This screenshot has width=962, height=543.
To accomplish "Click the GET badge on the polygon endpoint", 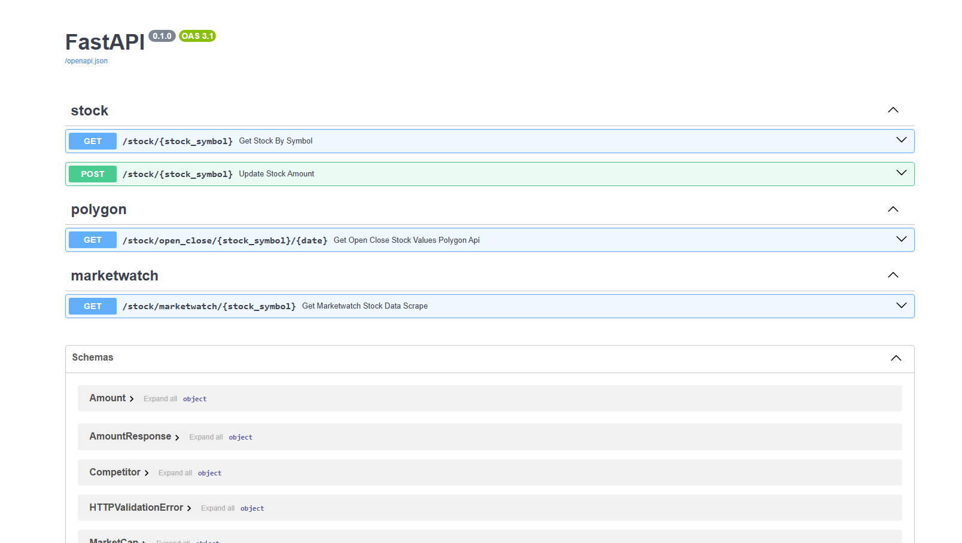I will 92,240.
